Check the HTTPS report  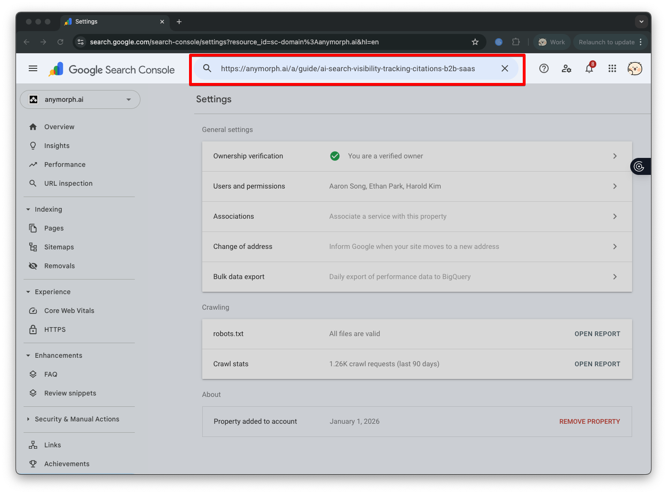(55, 329)
